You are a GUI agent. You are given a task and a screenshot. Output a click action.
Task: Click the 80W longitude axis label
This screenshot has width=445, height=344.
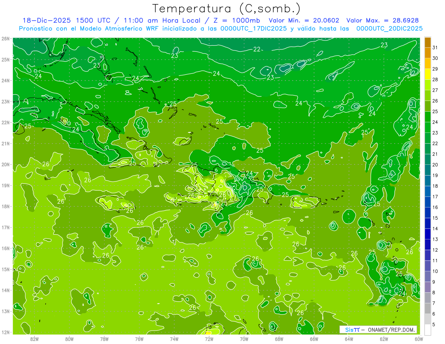click(x=69, y=339)
